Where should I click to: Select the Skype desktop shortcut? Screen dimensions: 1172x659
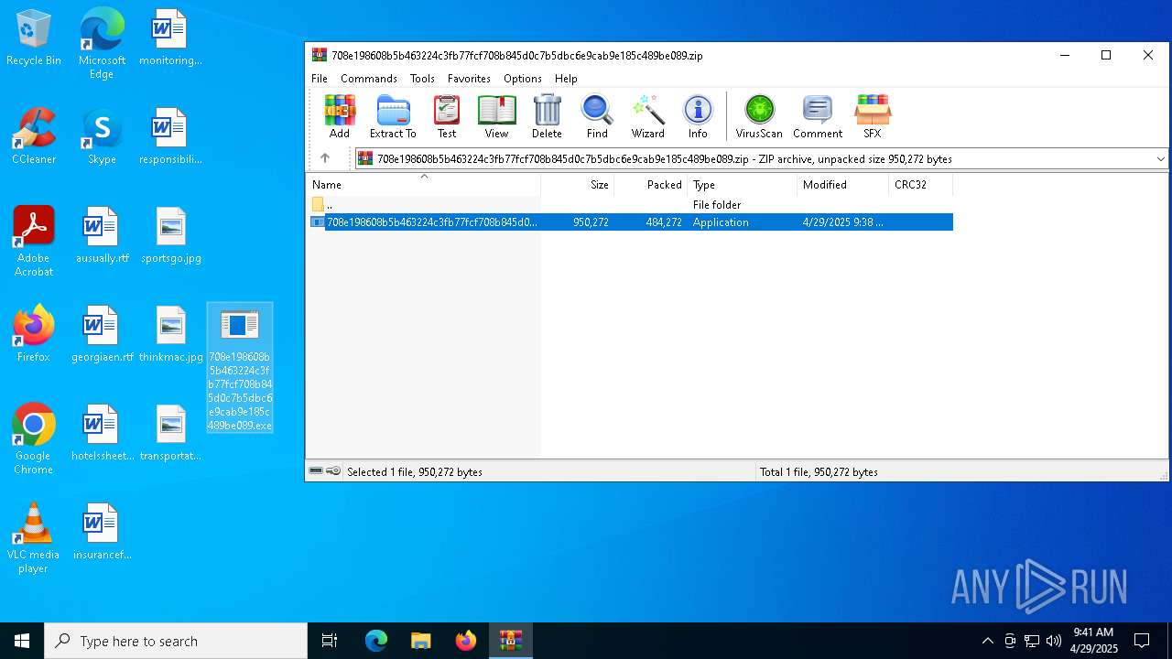pyautogui.click(x=102, y=136)
